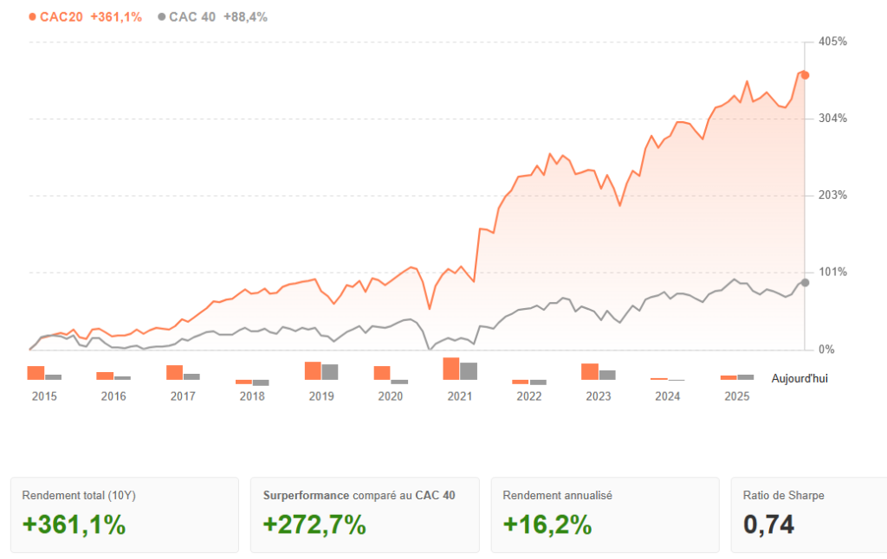Select the 2019 grey yearly return bar
The image size is (887, 559).
click(330, 372)
